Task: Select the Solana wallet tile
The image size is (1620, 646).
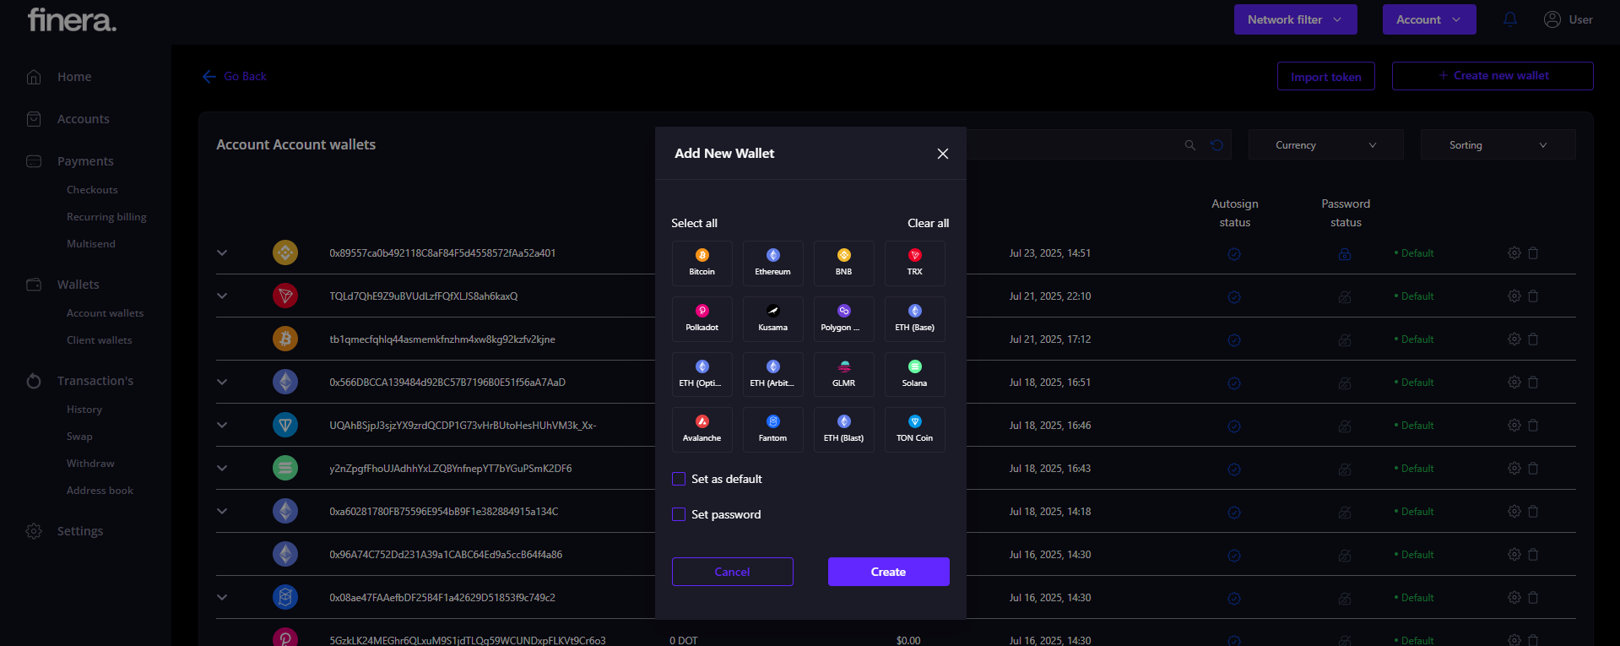Action: click(914, 374)
